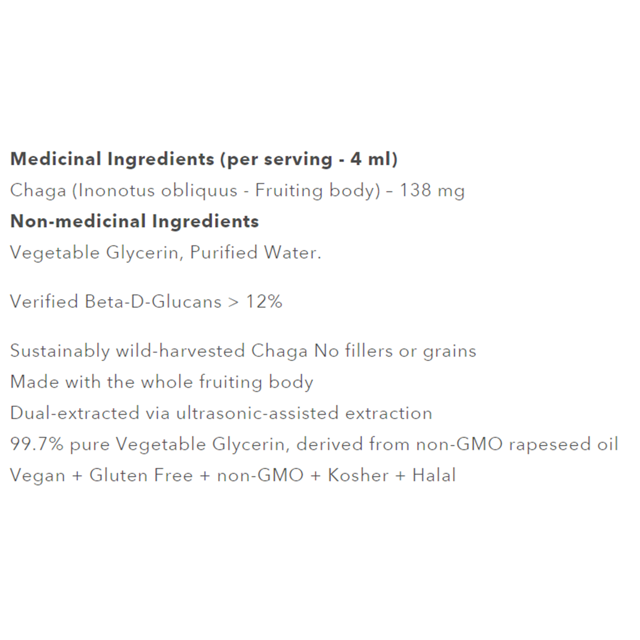Click the word "Halal"
Viewport: 640px width, 640px height.
click(x=434, y=475)
